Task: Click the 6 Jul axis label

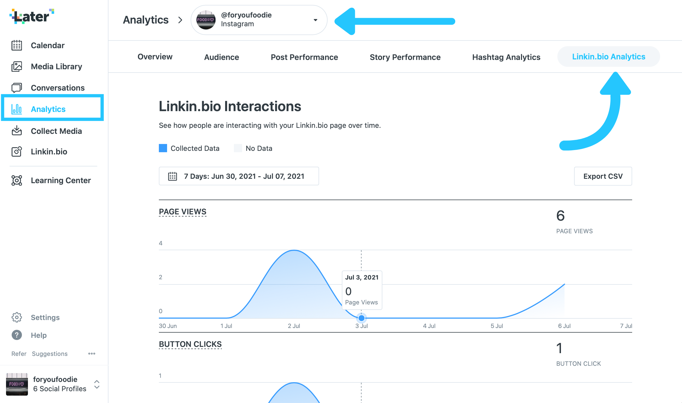Action: coord(564,326)
